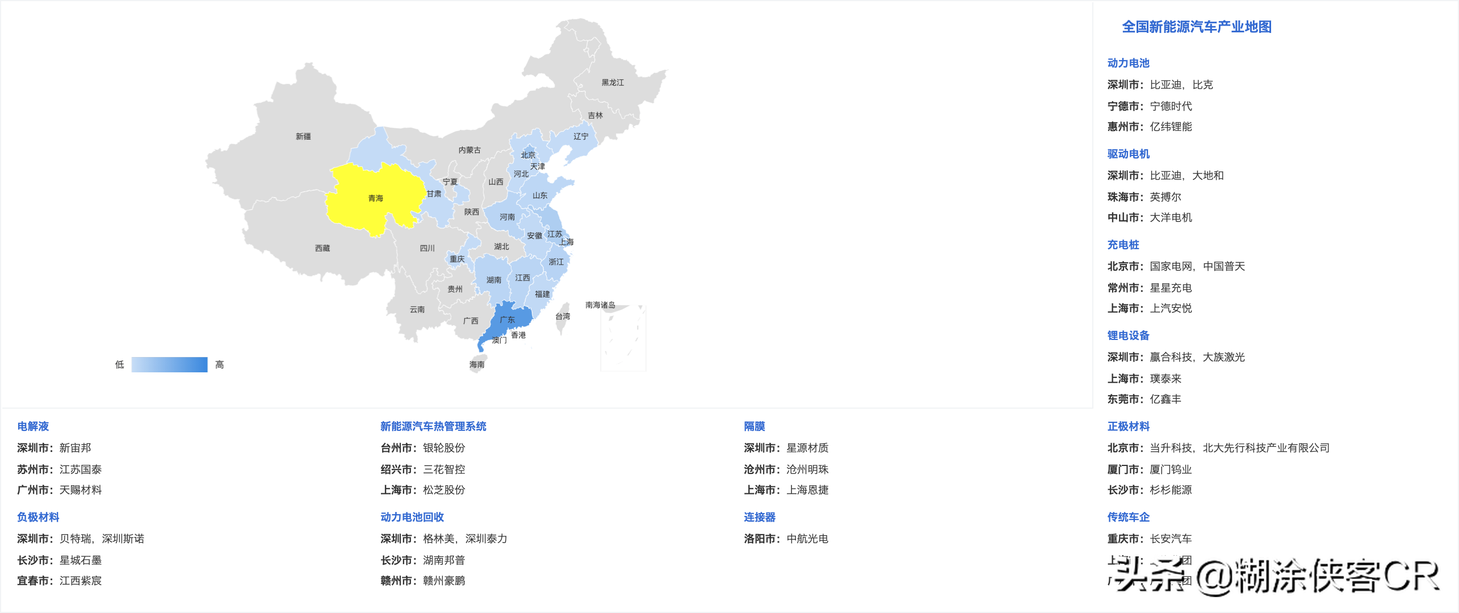Click the 厦门市: 厦门钨业 entry
This screenshot has width=1459, height=613.
tap(1150, 469)
